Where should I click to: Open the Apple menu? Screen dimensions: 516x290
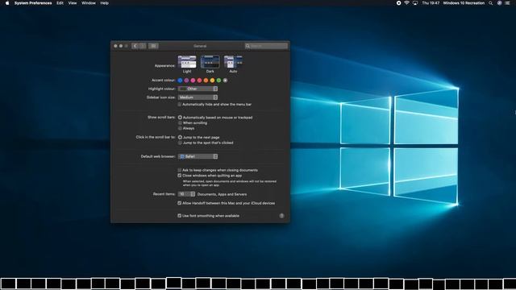point(7,3)
